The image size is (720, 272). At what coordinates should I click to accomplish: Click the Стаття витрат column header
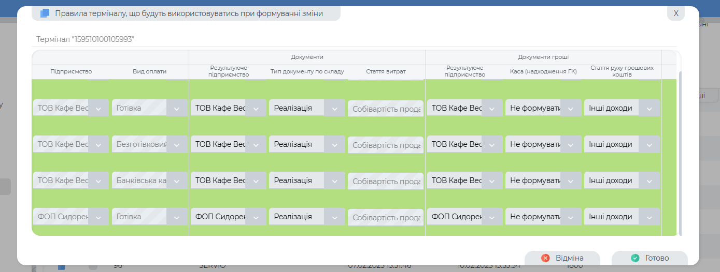point(386,71)
